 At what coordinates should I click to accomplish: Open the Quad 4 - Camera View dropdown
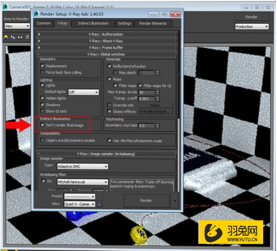click(x=80, y=204)
